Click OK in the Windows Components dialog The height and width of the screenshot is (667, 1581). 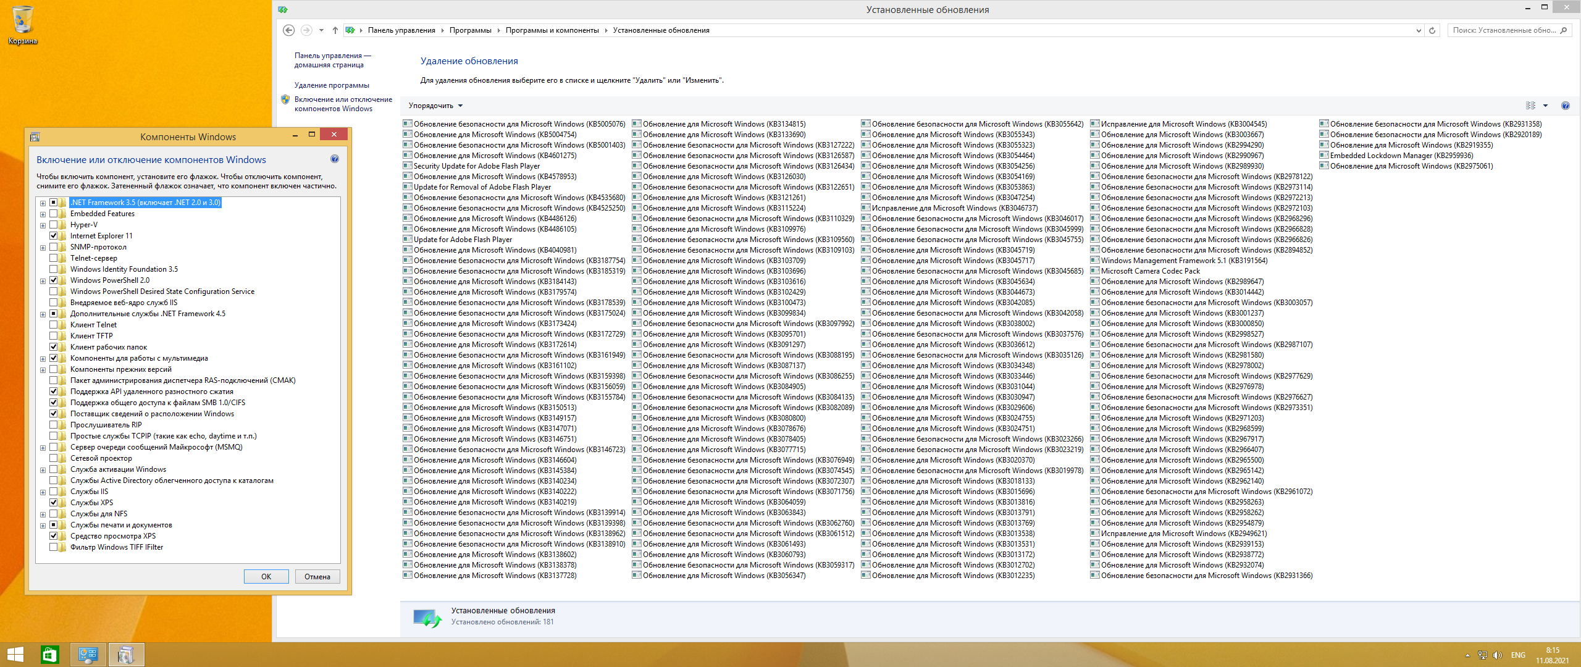click(266, 576)
